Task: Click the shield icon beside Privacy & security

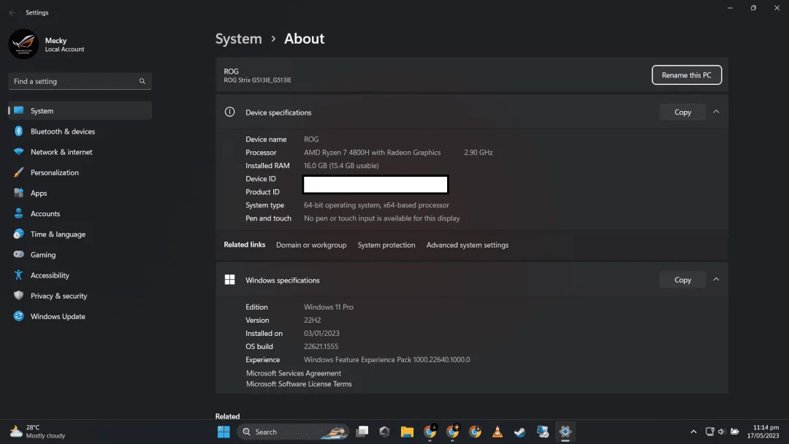Action: [x=18, y=296]
